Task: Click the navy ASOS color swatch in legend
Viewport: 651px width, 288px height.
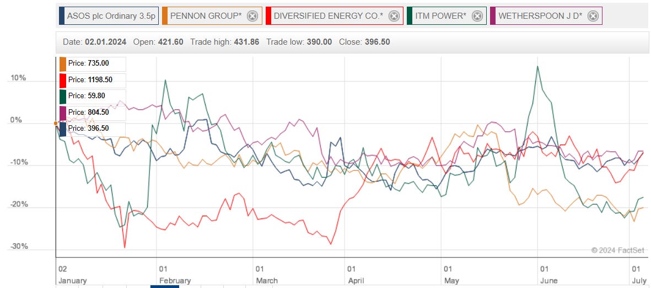Action: (62, 16)
